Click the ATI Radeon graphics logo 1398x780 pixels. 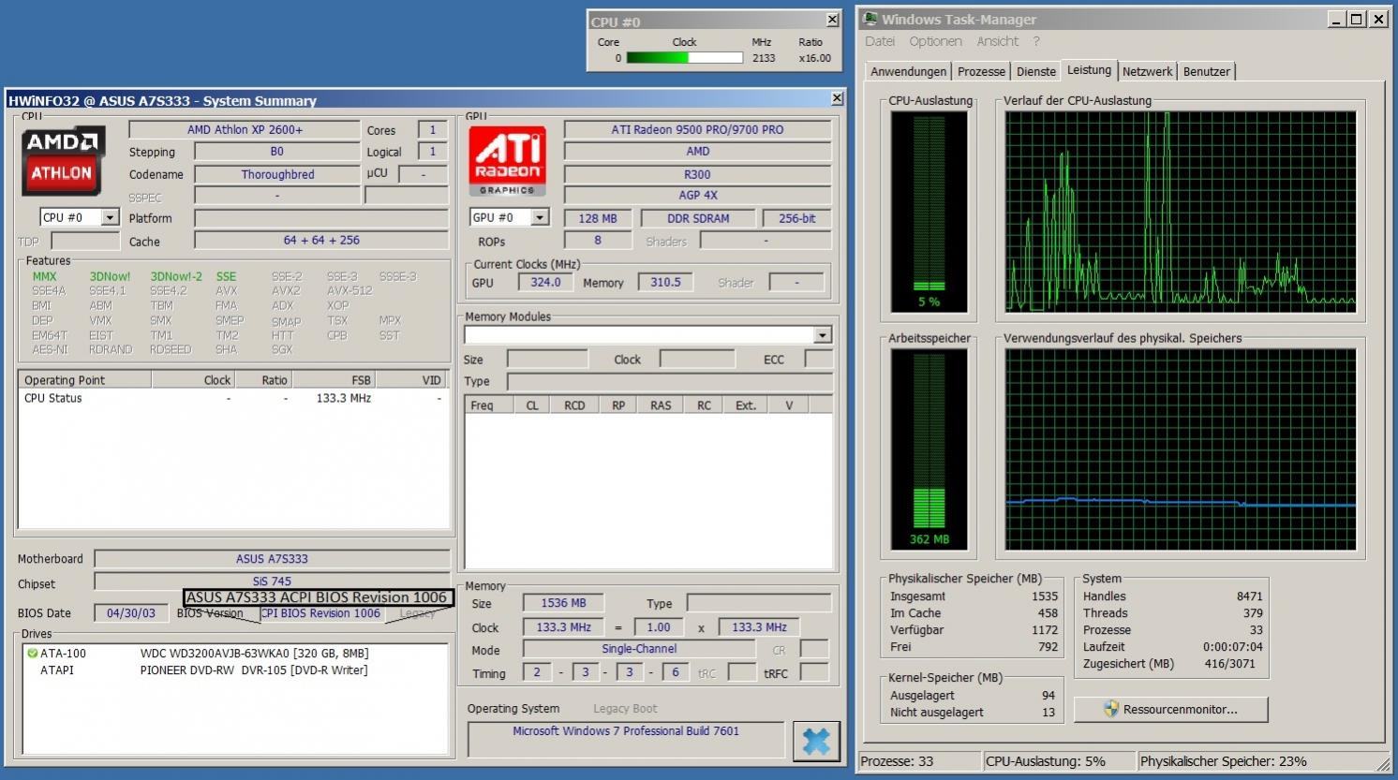[507, 160]
